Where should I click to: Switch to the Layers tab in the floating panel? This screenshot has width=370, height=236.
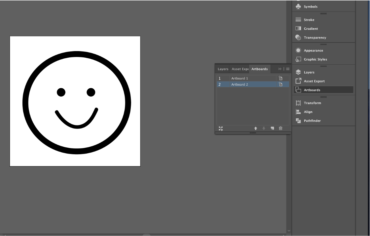click(x=223, y=69)
